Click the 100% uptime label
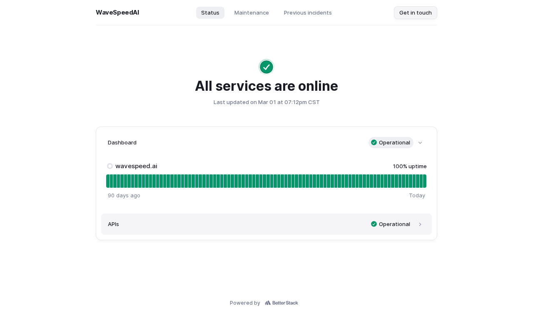This screenshot has height=333, width=533. click(x=410, y=166)
